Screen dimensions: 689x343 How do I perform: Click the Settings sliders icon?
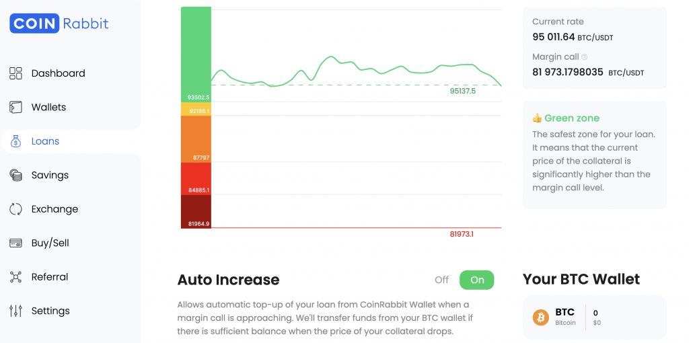(16, 311)
